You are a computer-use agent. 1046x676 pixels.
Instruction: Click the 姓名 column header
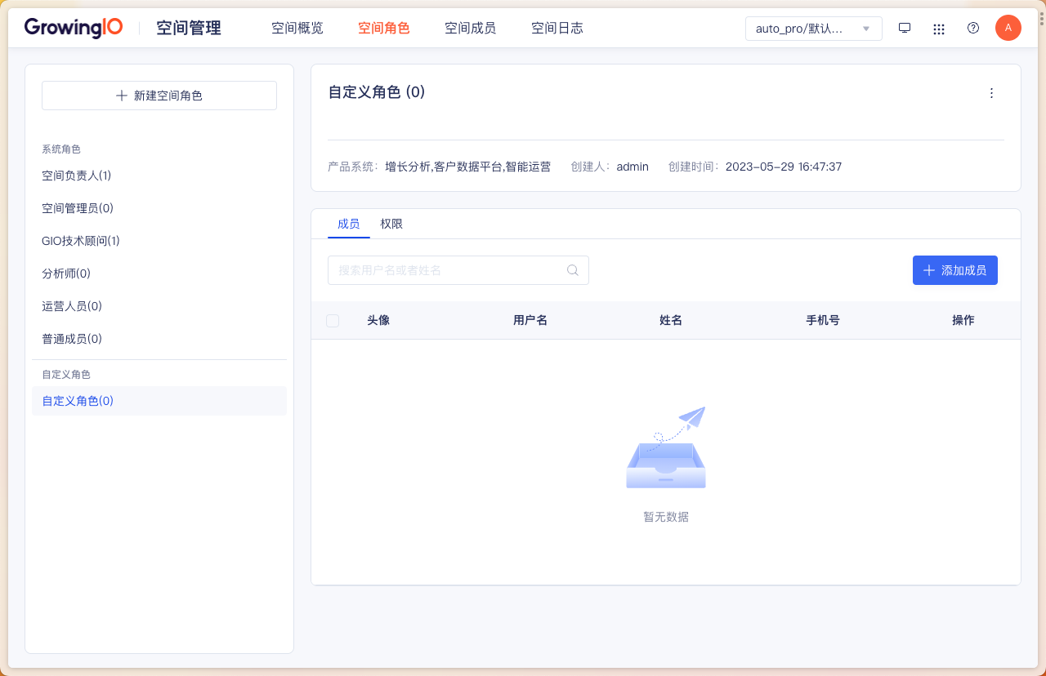(671, 320)
